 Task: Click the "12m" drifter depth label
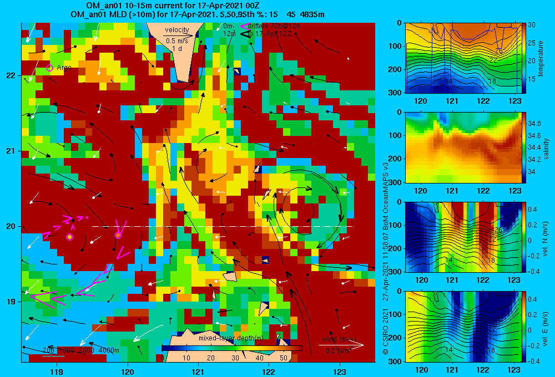point(229,34)
